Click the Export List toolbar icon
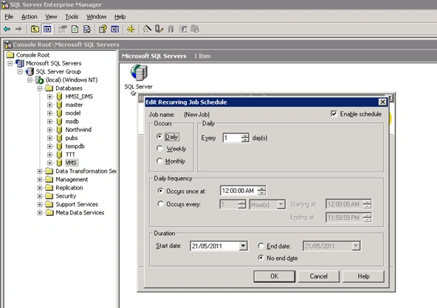 tap(87, 29)
